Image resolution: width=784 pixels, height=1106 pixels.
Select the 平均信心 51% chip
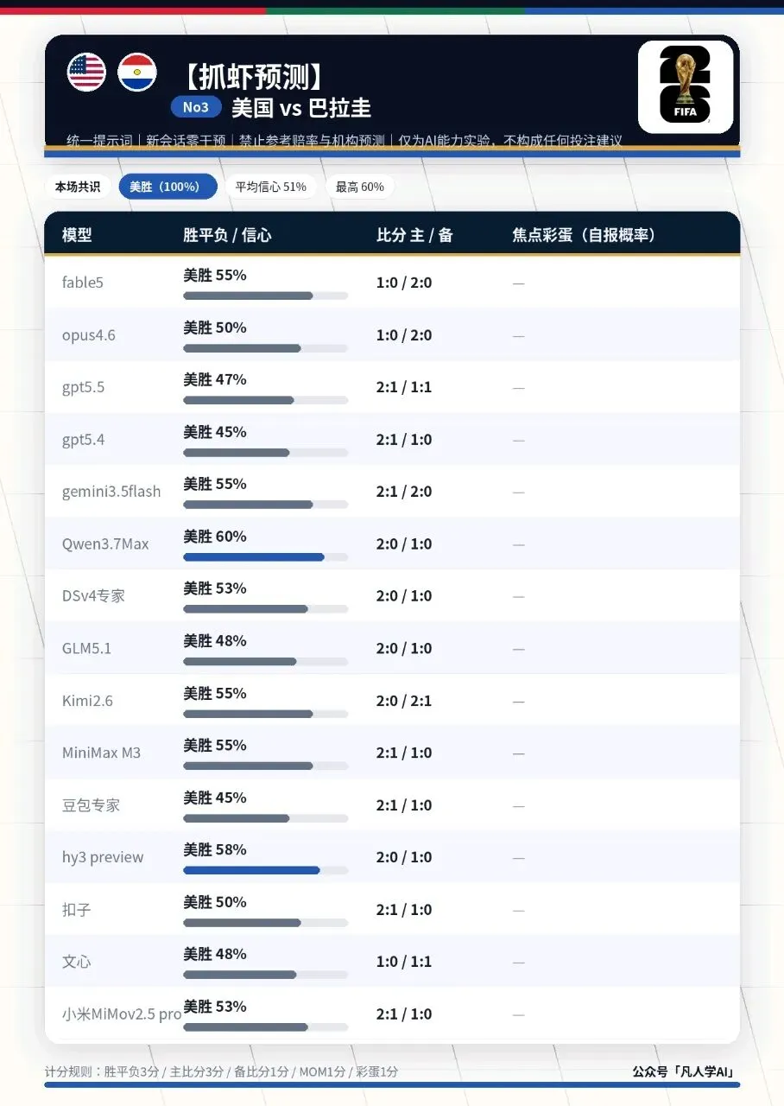click(x=271, y=187)
